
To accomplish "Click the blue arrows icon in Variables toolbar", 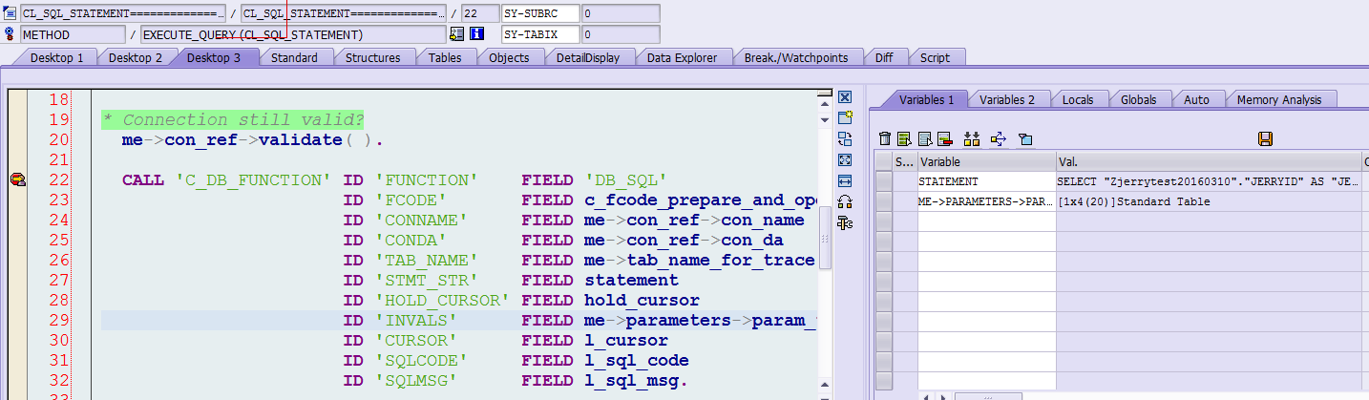I will coord(999,139).
